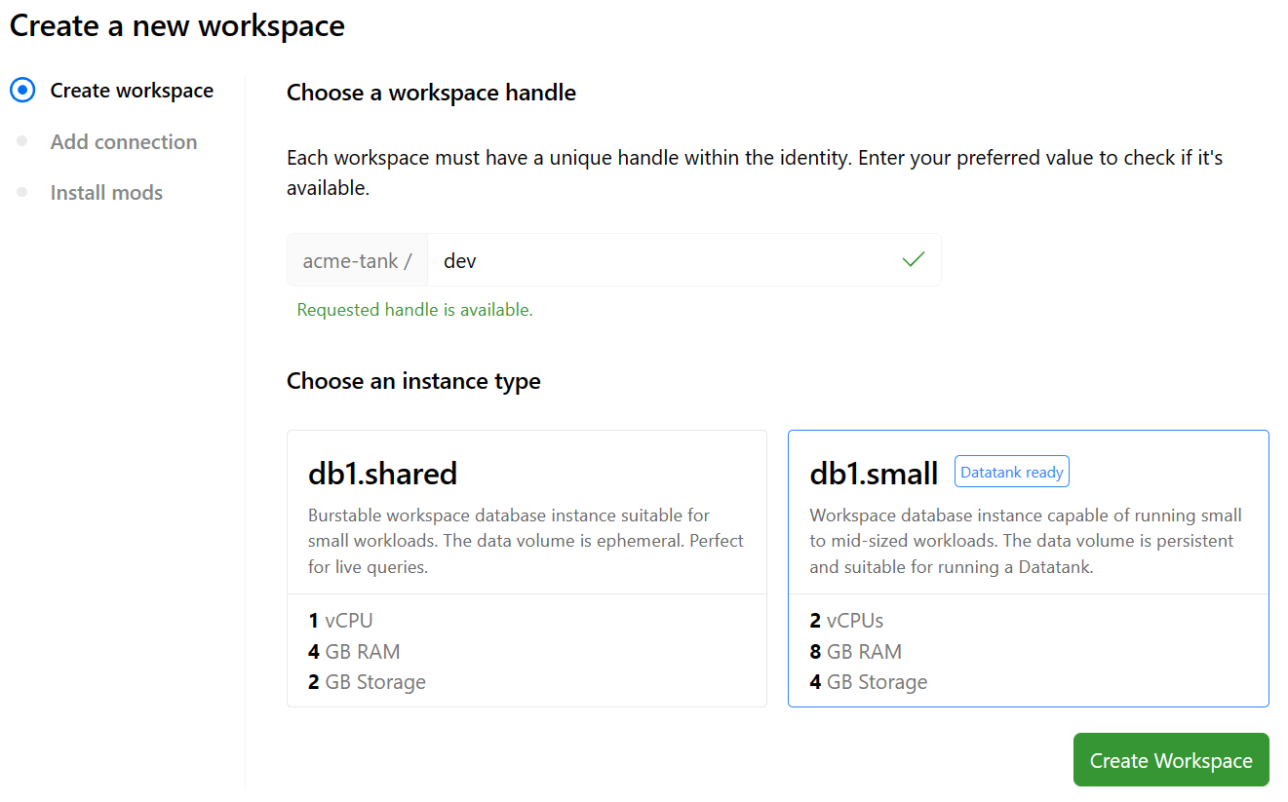The image size is (1288, 802).
Task: Click the Add connection step bullet dot
Action: (x=22, y=142)
